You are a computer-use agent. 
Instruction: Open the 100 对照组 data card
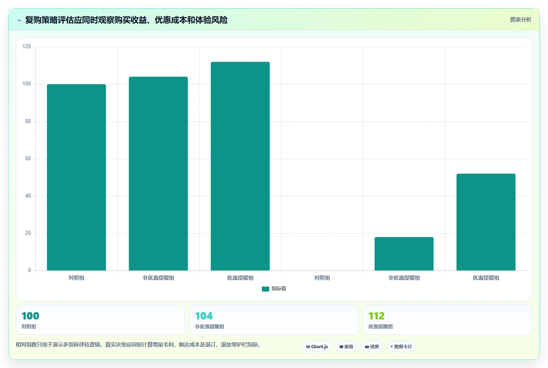click(100, 320)
